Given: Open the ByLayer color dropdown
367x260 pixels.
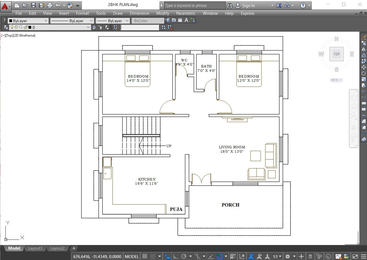Looking at the screenshot, I should pos(46,20).
